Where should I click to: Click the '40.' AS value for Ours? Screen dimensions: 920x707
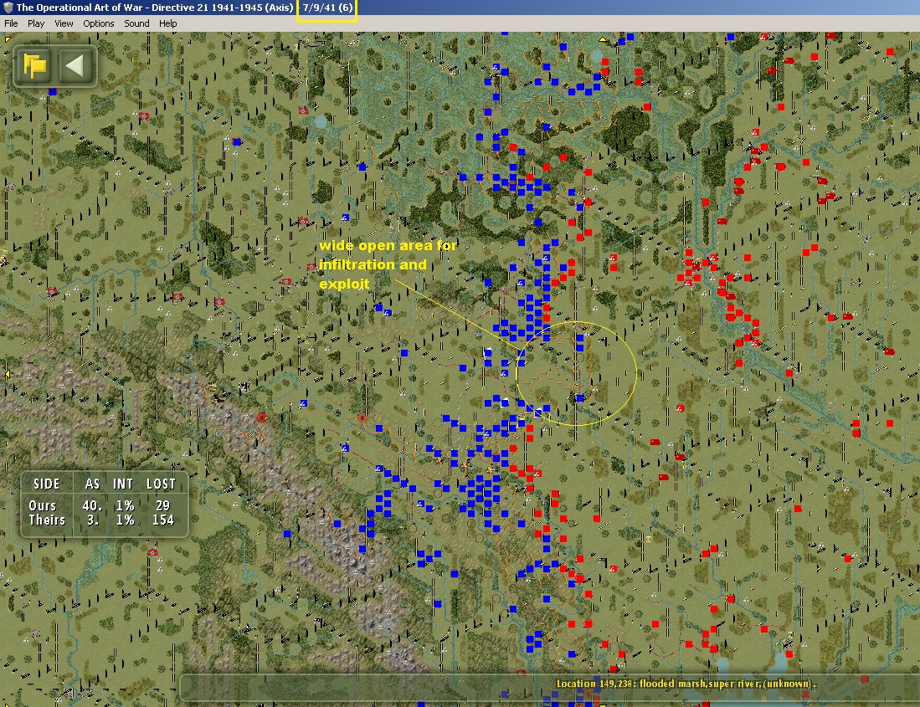click(92, 505)
